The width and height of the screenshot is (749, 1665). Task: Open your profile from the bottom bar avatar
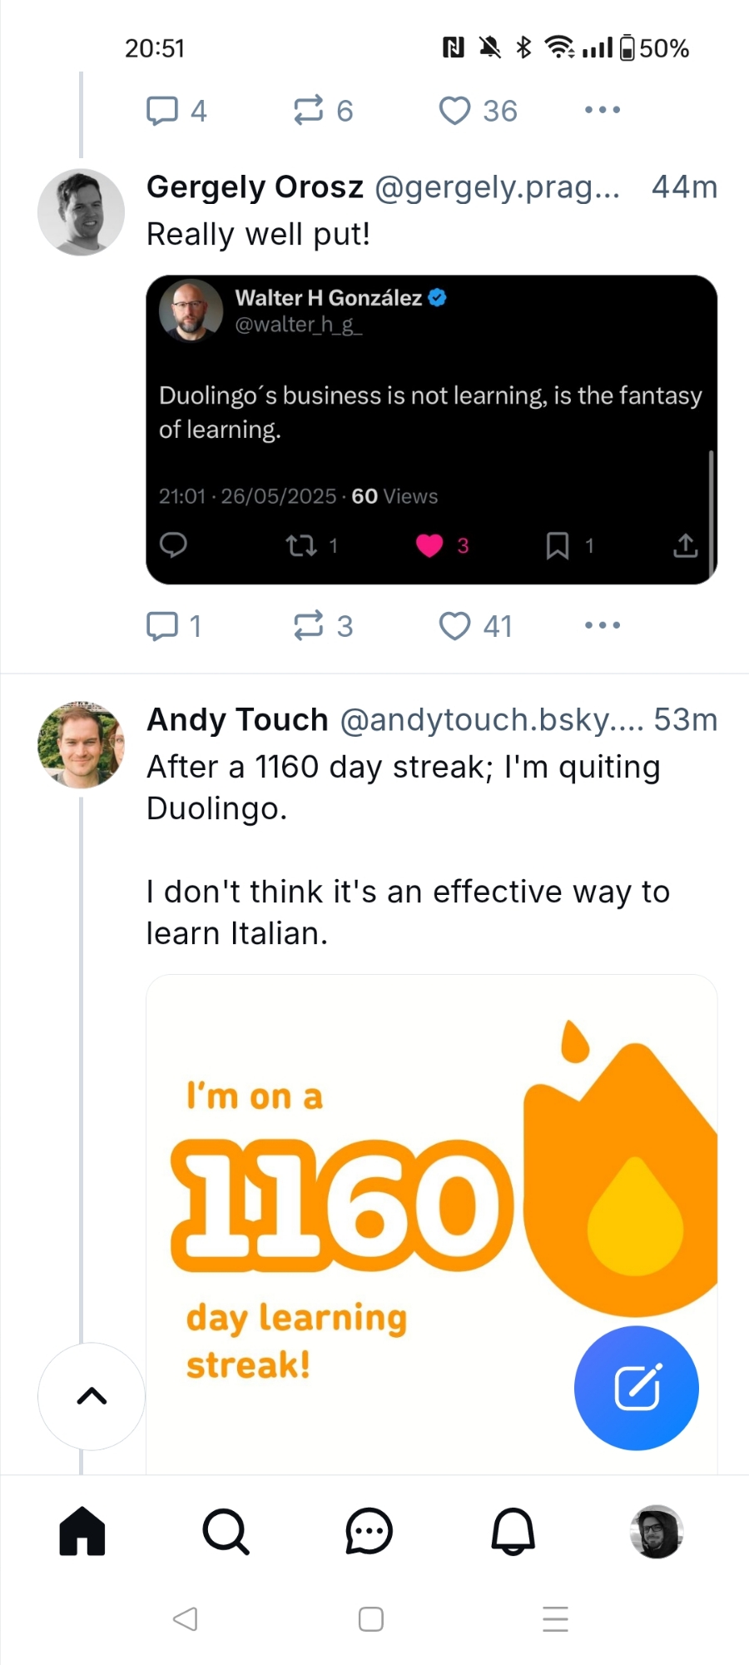657,1531
